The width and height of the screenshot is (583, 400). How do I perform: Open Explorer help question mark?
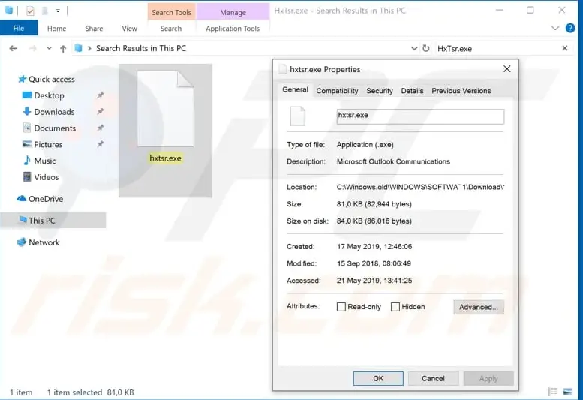tap(570, 28)
